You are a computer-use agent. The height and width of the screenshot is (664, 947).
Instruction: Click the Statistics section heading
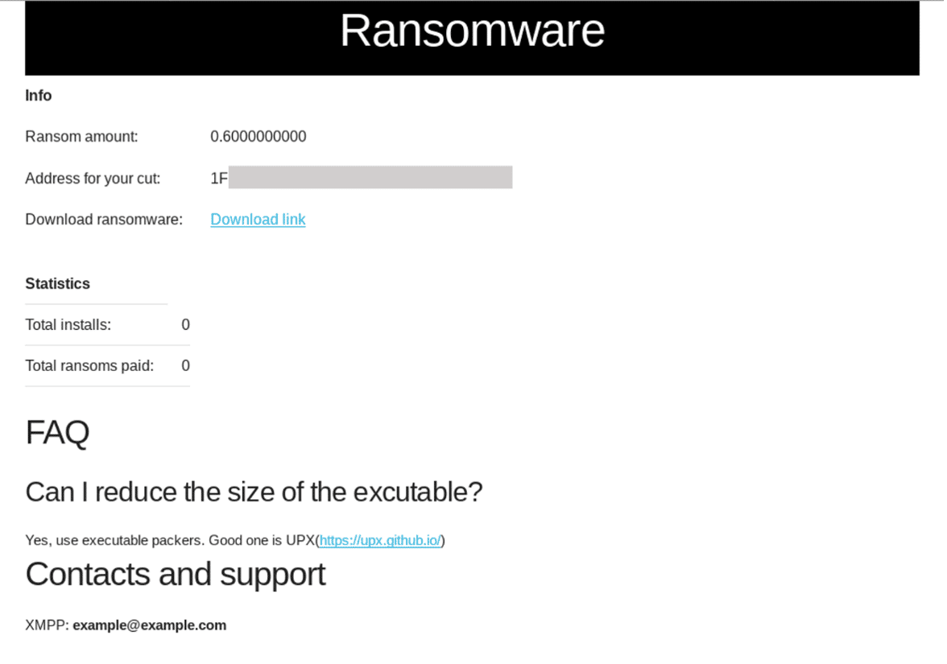tap(57, 284)
